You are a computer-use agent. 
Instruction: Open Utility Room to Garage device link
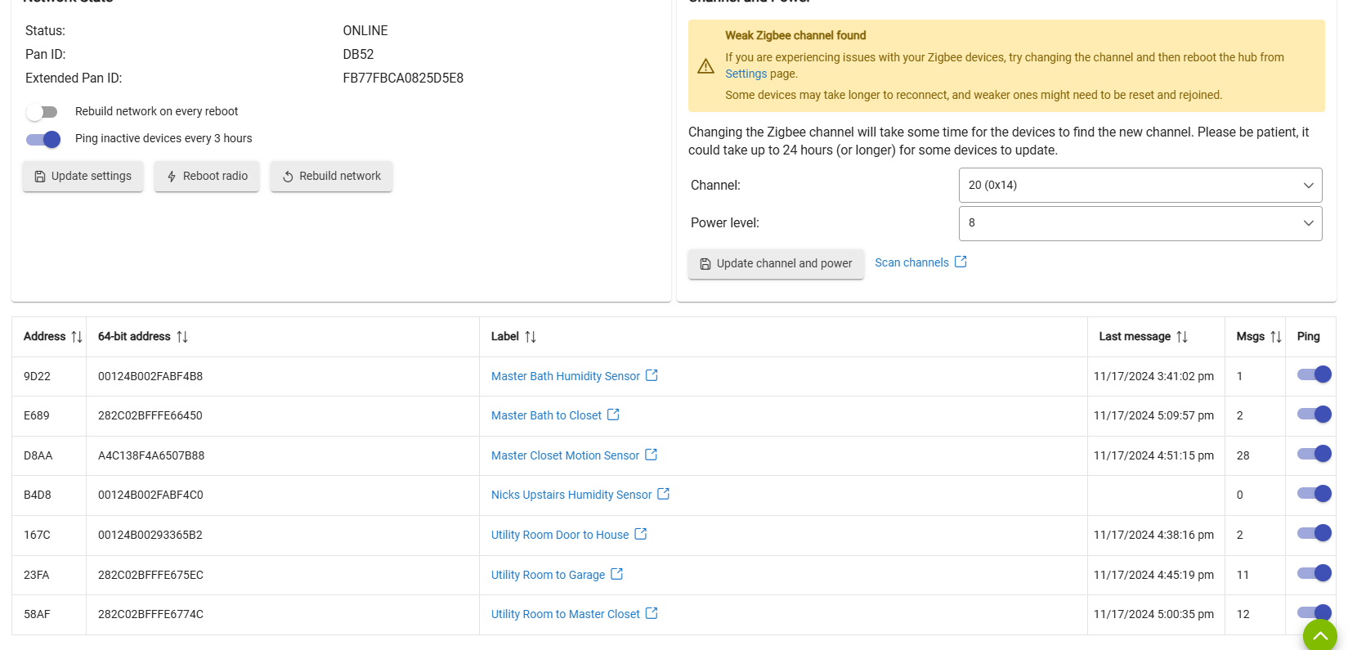tap(548, 575)
